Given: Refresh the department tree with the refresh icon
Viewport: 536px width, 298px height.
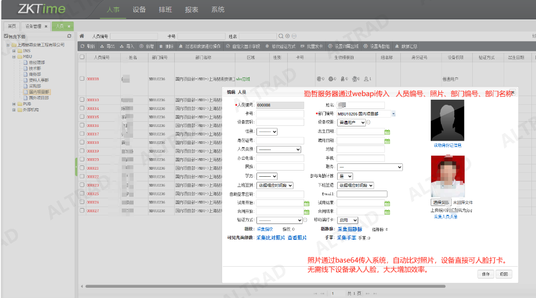Looking at the screenshot, I should point(69,36).
